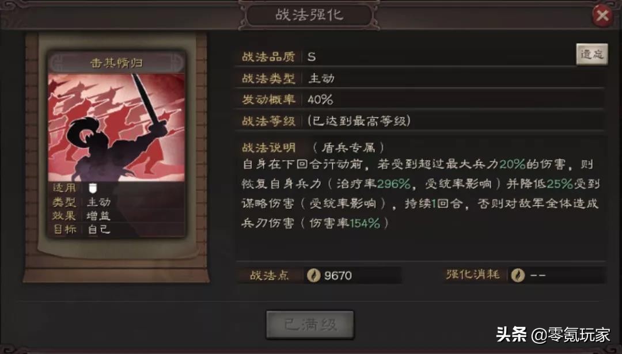Screen dimensions: 622x354
Task: Select the 战法类型 主动 row
Action: click(x=420, y=78)
